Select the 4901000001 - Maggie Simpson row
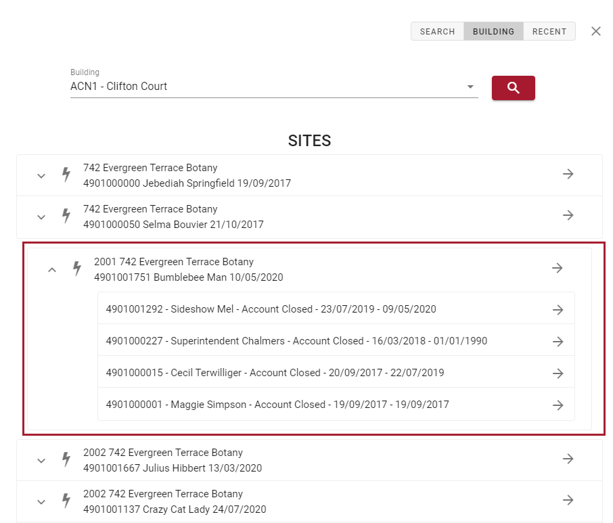The width and height of the screenshot is (613, 523). 336,405
